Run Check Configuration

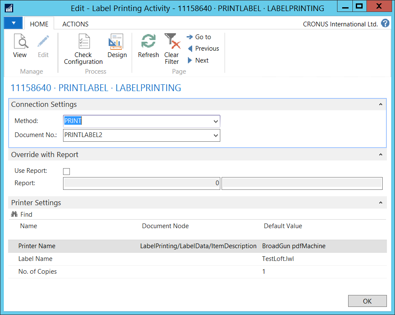coord(84,49)
